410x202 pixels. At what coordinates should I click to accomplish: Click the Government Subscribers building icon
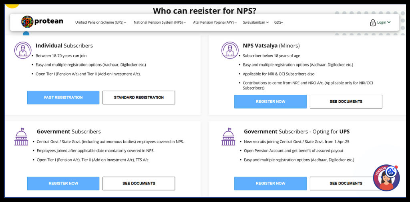point(22,137)
